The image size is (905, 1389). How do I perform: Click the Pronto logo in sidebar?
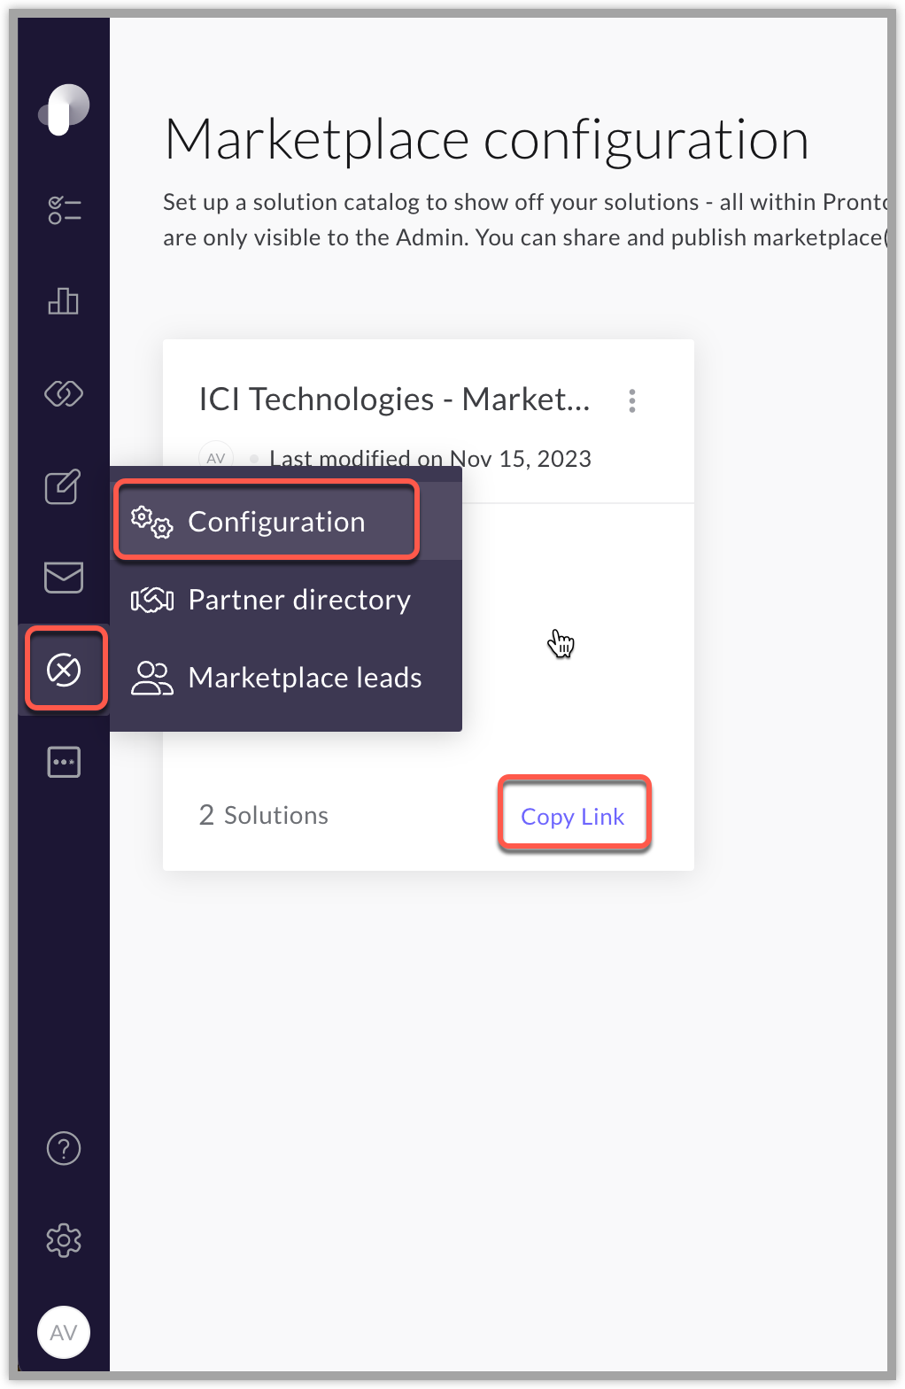[64, 110]
